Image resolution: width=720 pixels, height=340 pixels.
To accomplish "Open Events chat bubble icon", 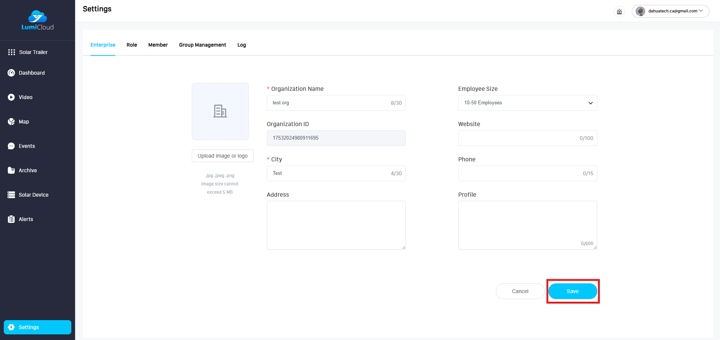I will pyautogui.click(x=11, y=146).
